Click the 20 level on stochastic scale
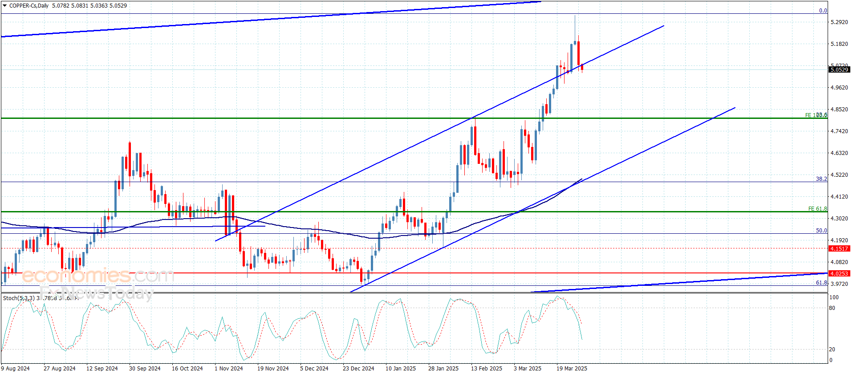 pyautogui.click(x=832, y=350)
